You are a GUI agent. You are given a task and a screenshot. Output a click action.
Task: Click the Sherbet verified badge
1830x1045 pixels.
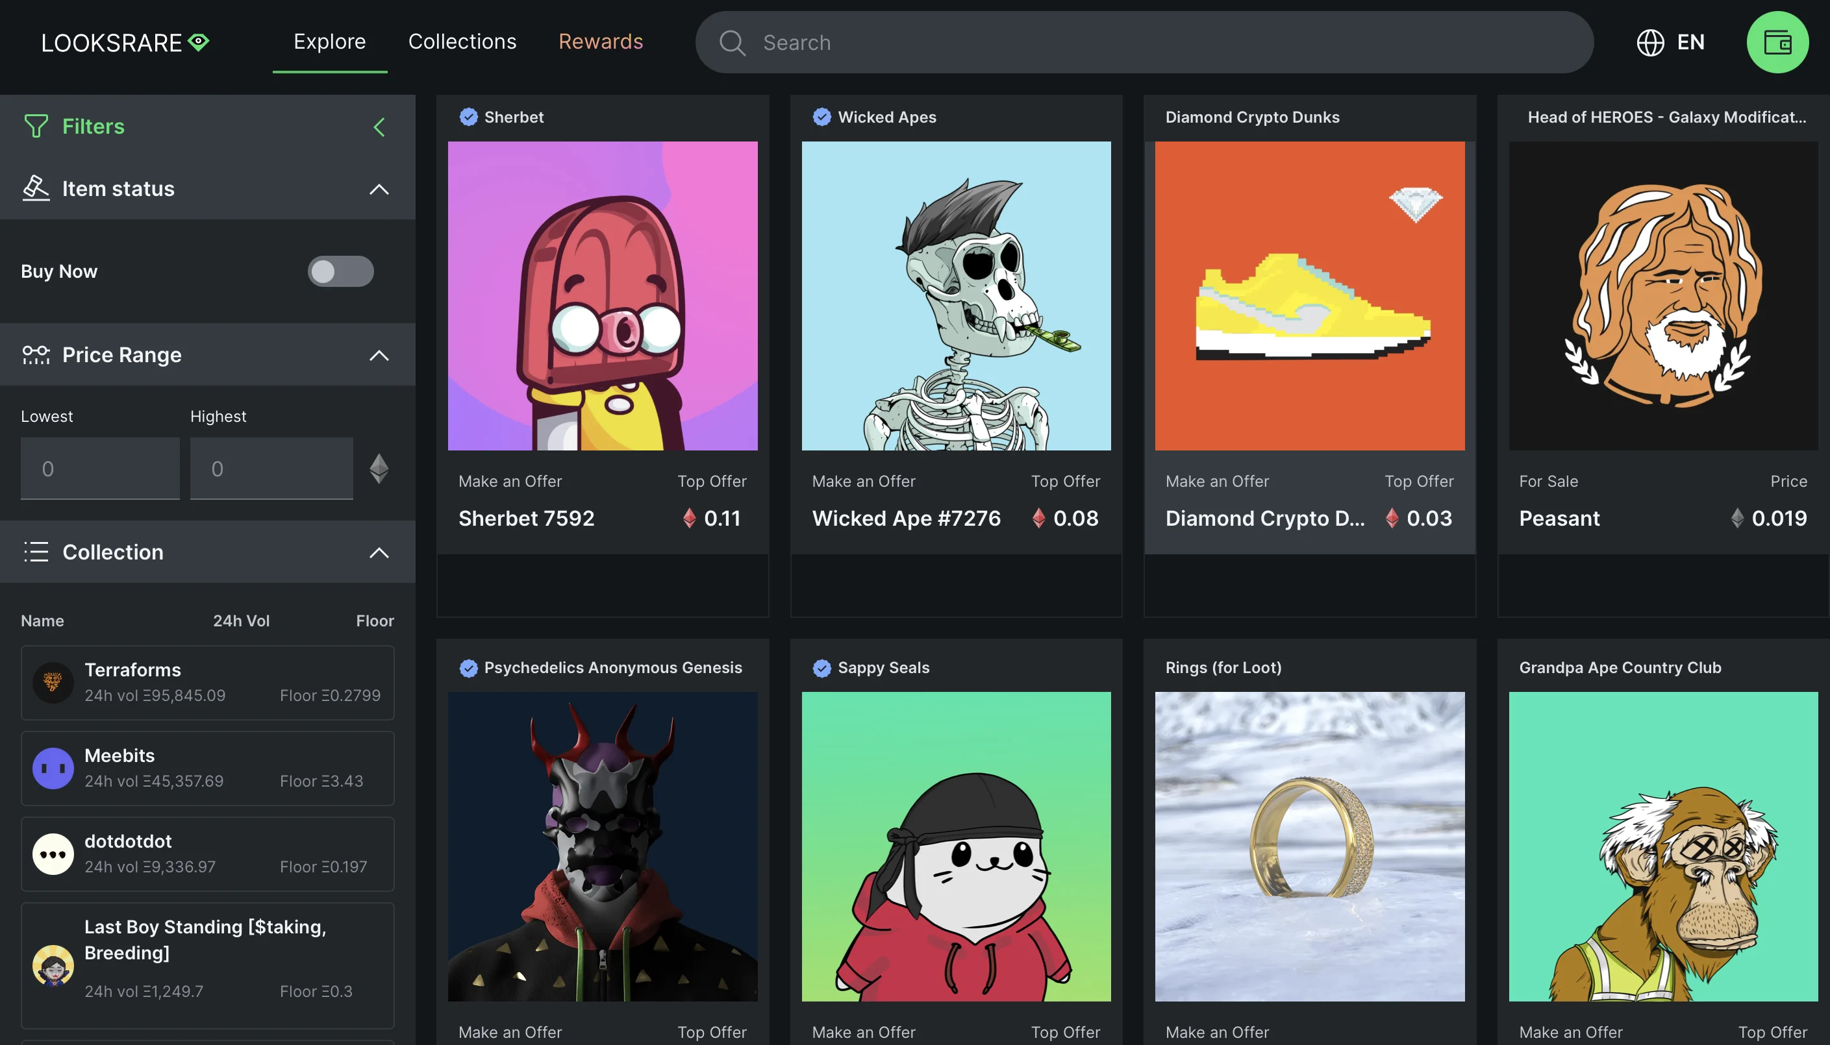pos(468,117)
